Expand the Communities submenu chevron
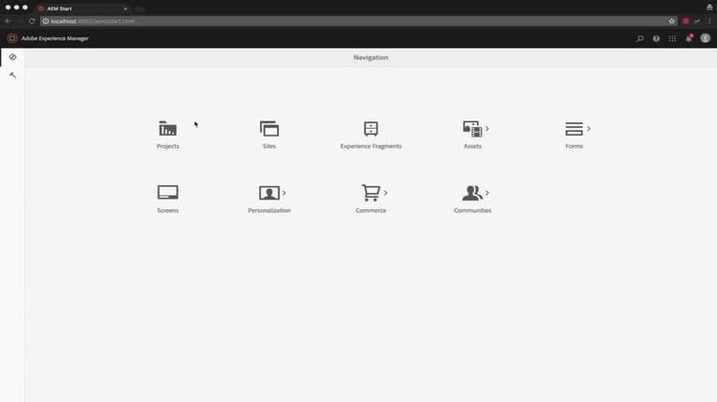 pos(488,193)
